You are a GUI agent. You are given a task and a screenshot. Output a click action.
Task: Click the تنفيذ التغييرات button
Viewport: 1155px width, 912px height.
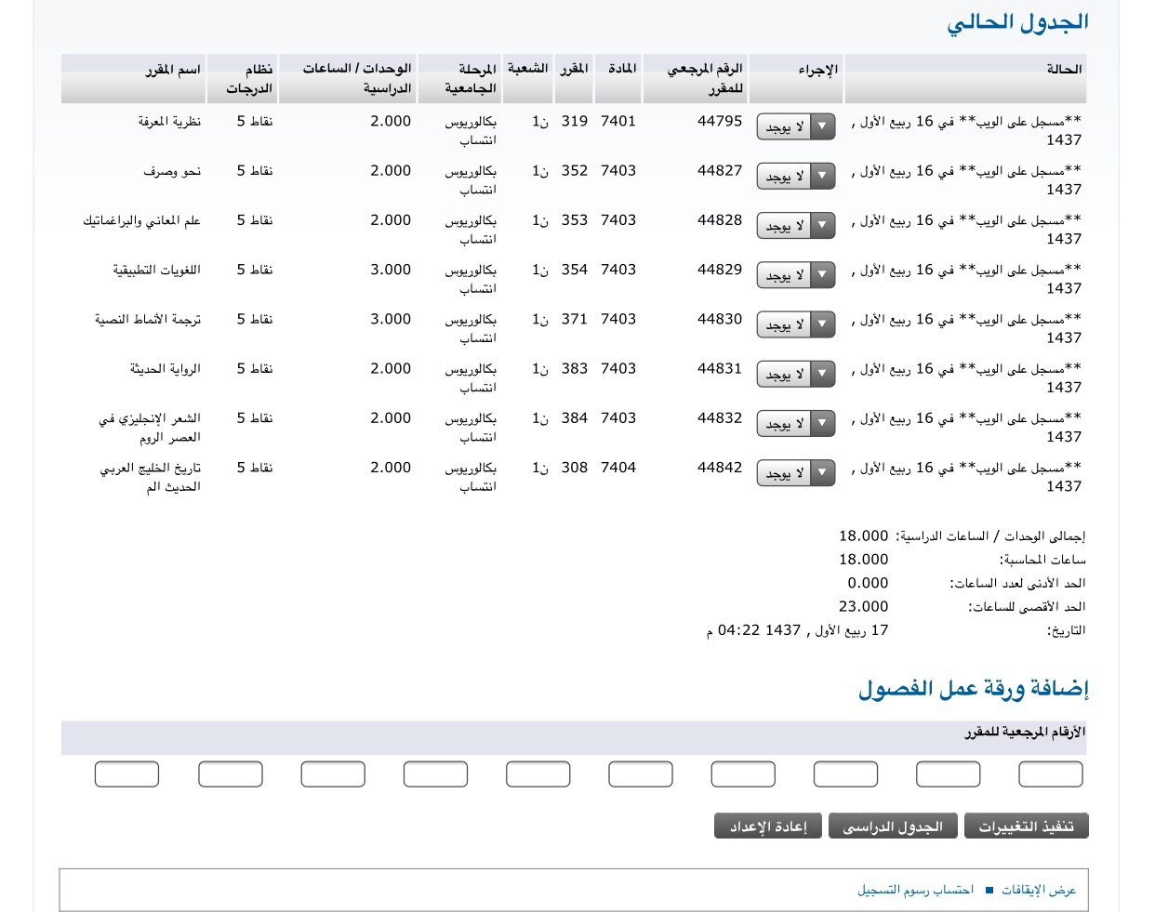1026,826
